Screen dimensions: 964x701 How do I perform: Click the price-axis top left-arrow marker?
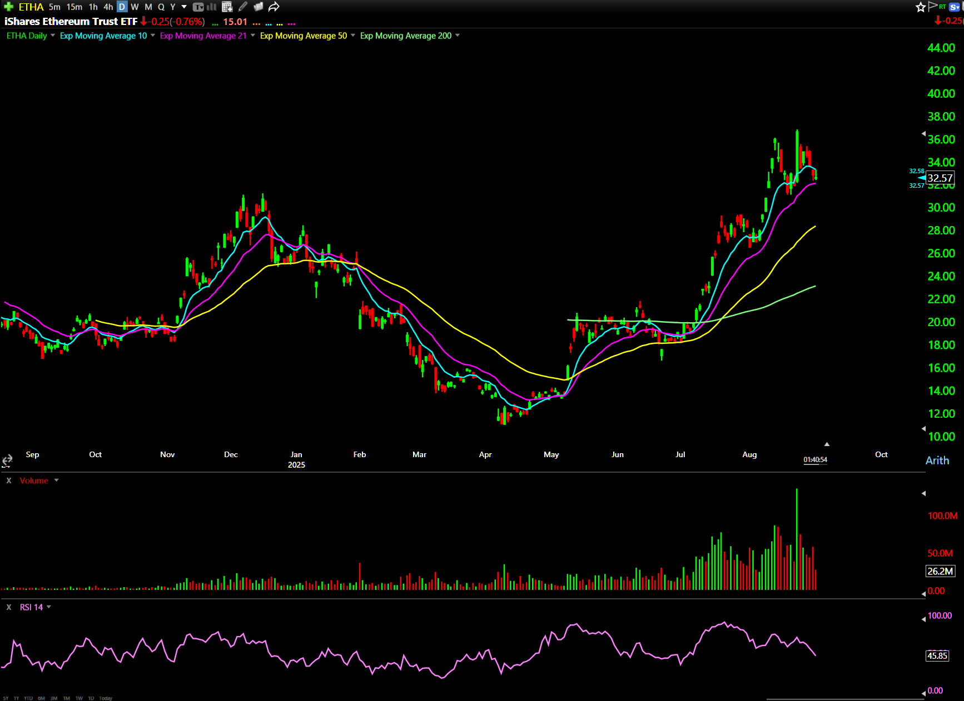pyautogui.click(x=924, y=133)
